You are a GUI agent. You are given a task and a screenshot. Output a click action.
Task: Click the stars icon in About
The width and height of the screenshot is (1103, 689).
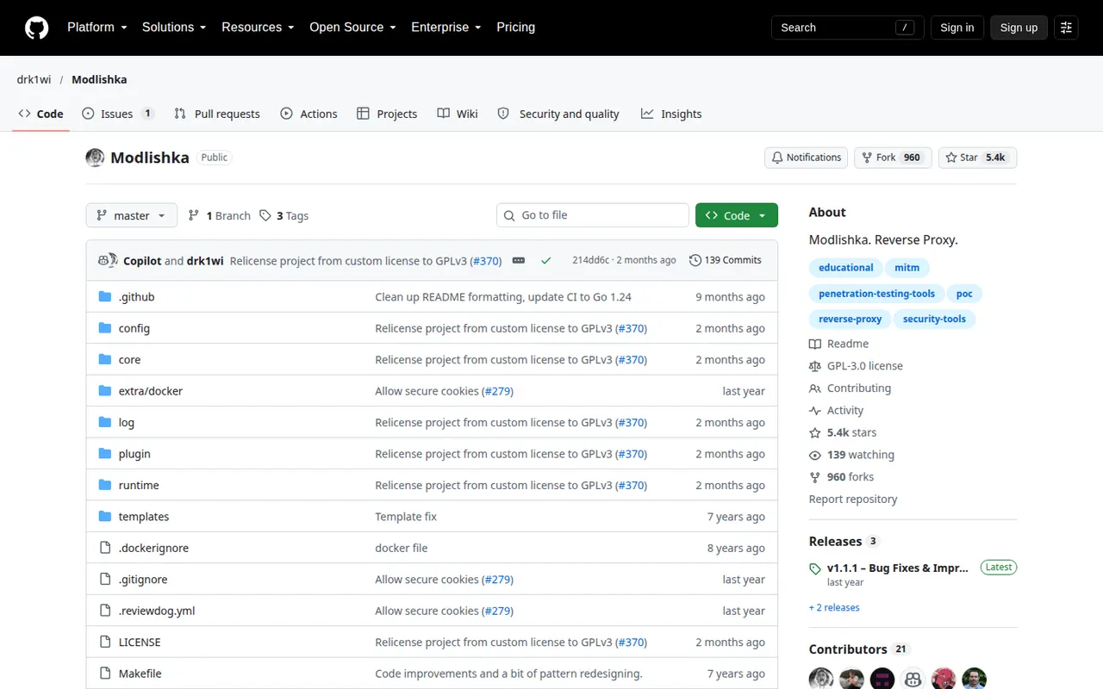[815, 433]
